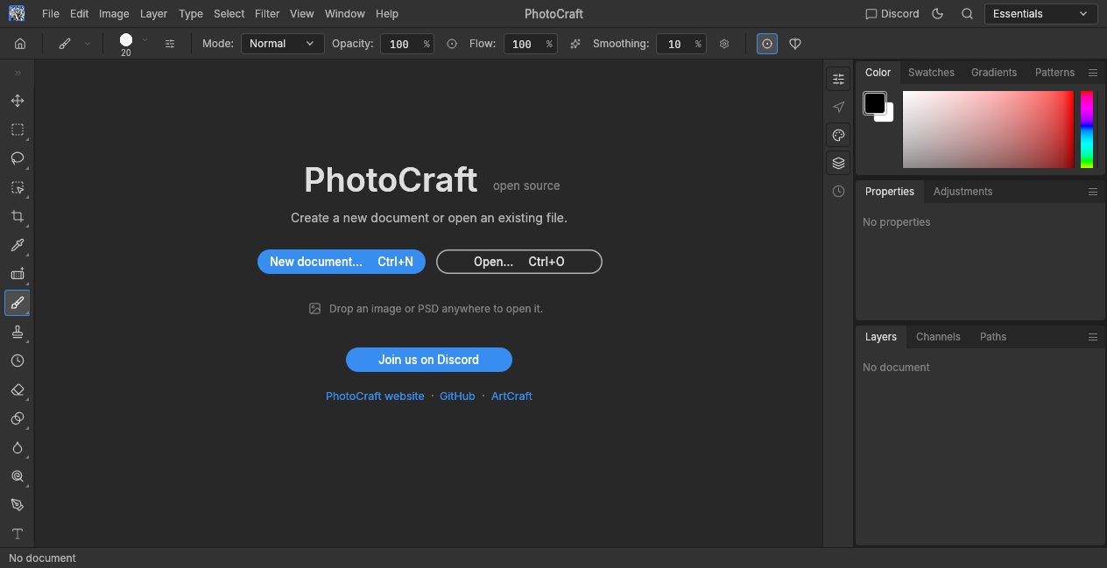Open the History clock panel icon
Image resolution: width=1107 pixels, height=568 pixels.
click(838, 191)
